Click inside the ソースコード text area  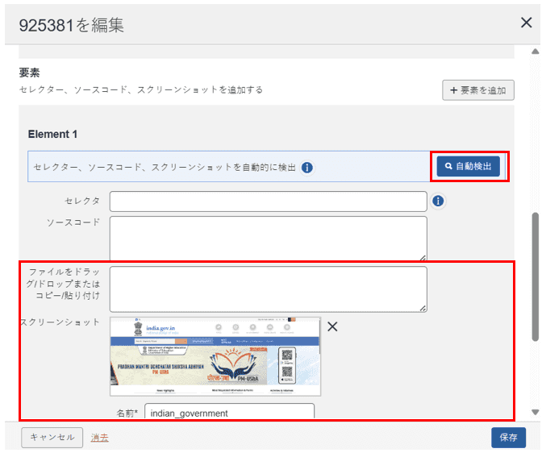click(268, 238)
